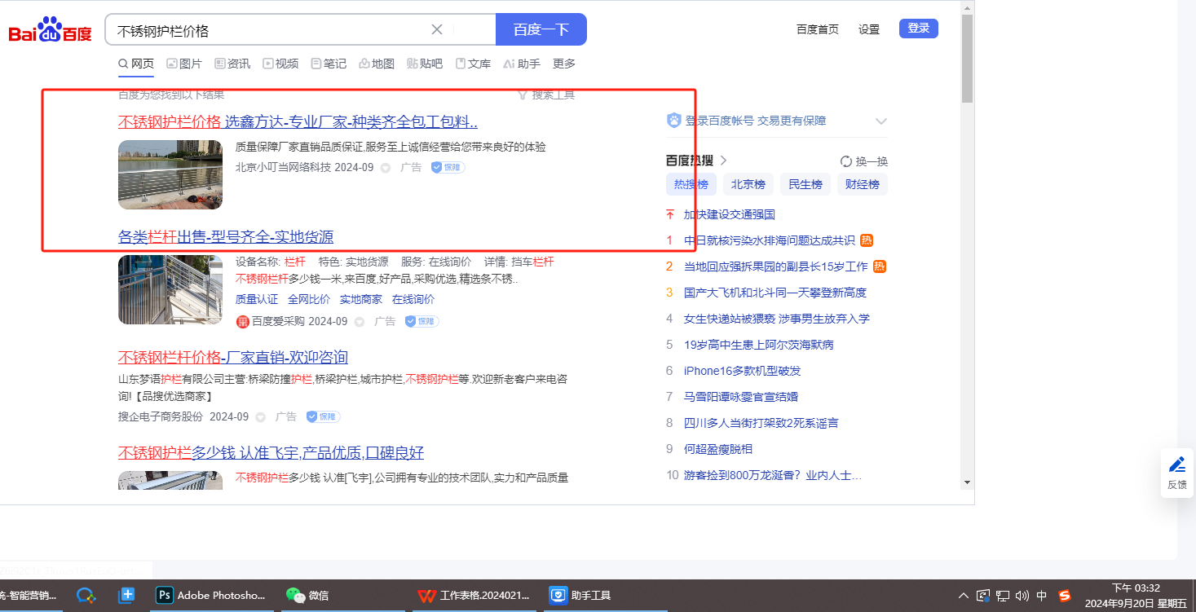Show hidden system tray icons

point(964,596)
